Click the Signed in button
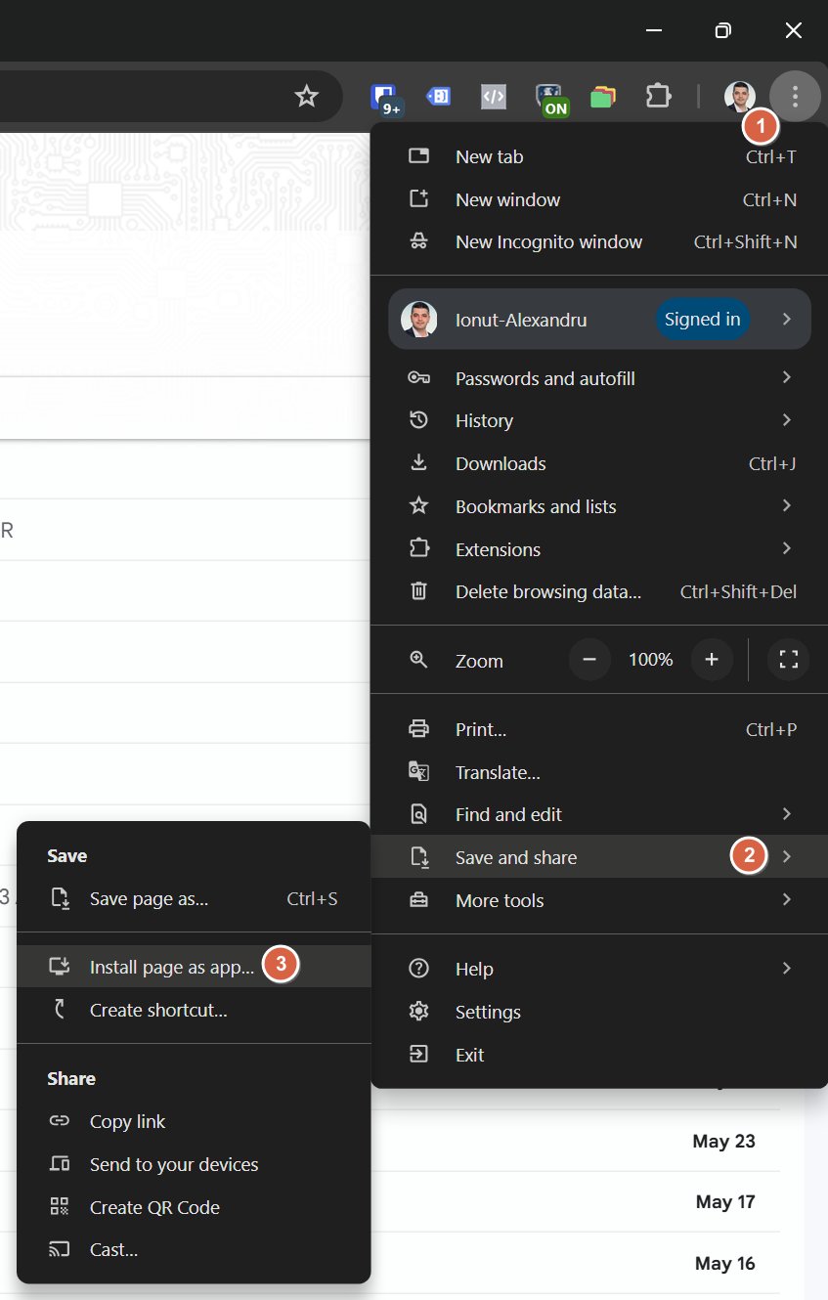828x1300 pixels. [x=702, y=319]
